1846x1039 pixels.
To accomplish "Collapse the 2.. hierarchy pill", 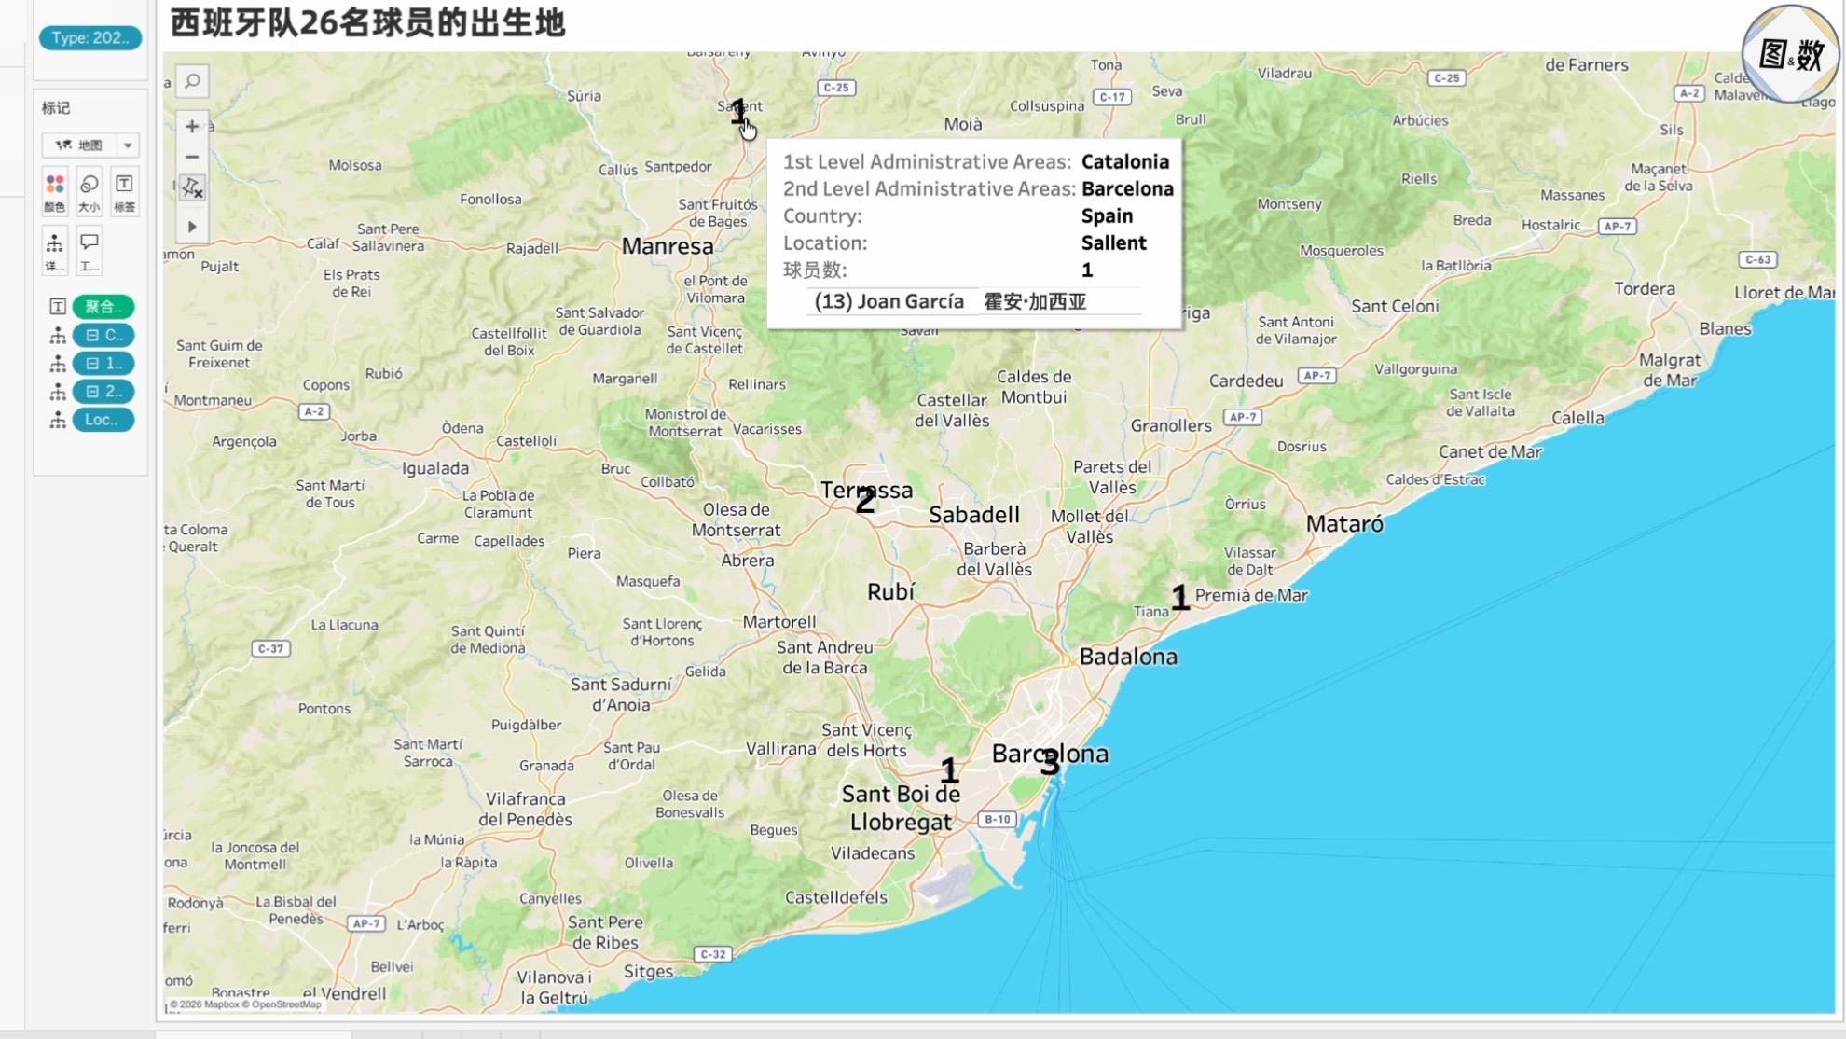I will (x=103, y=392).
